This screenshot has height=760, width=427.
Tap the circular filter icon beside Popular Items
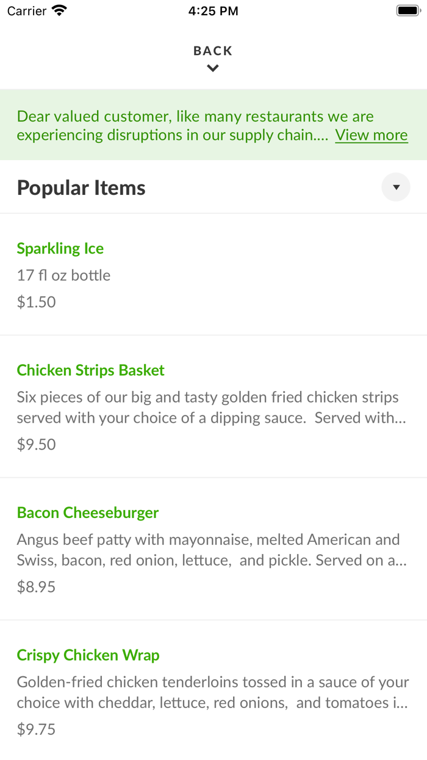(396, 187)
